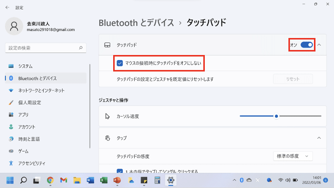334x188 pixels.
Task: Click the volume speaker tray icon
Action: coord(288,180)
